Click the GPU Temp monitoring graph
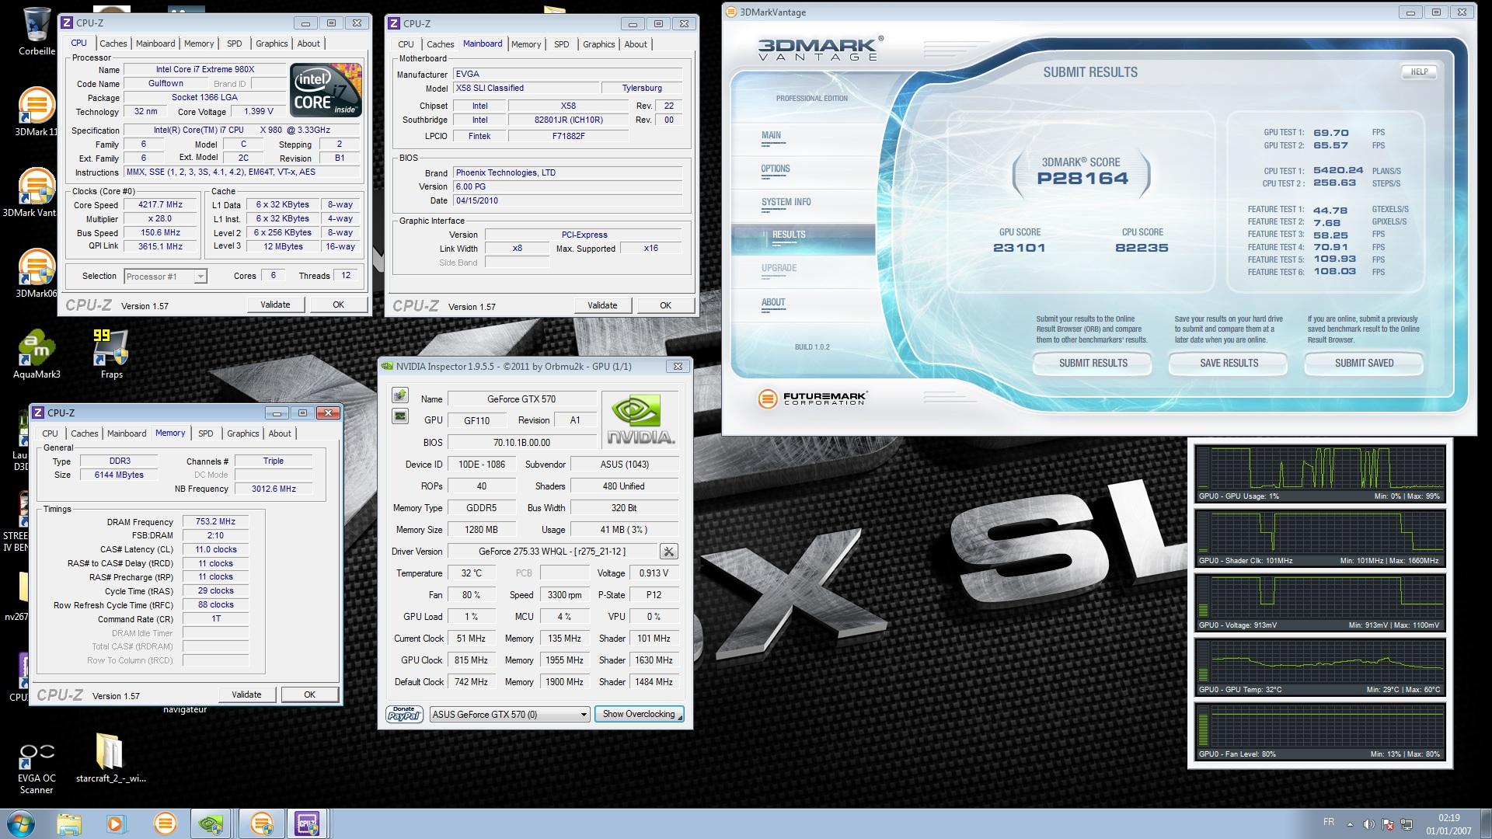Viewport: 1492px width, 839px height. coord(1319,667)
